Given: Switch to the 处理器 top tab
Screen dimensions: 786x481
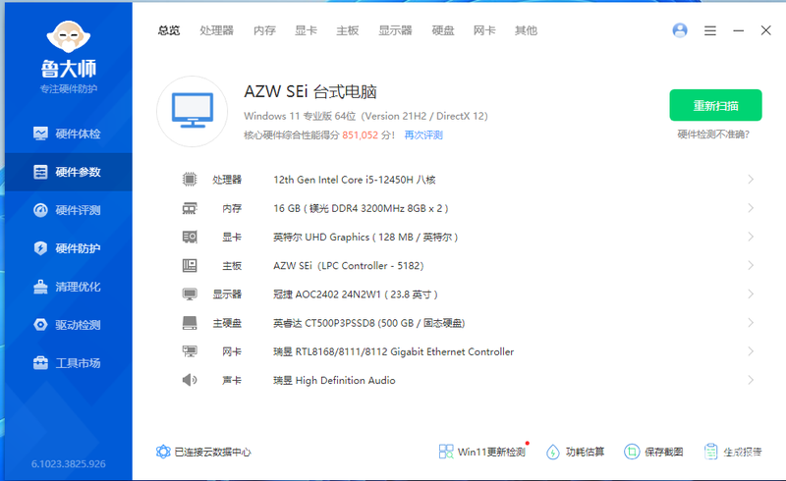Looking at the screenshot, I should click(216, 30).
